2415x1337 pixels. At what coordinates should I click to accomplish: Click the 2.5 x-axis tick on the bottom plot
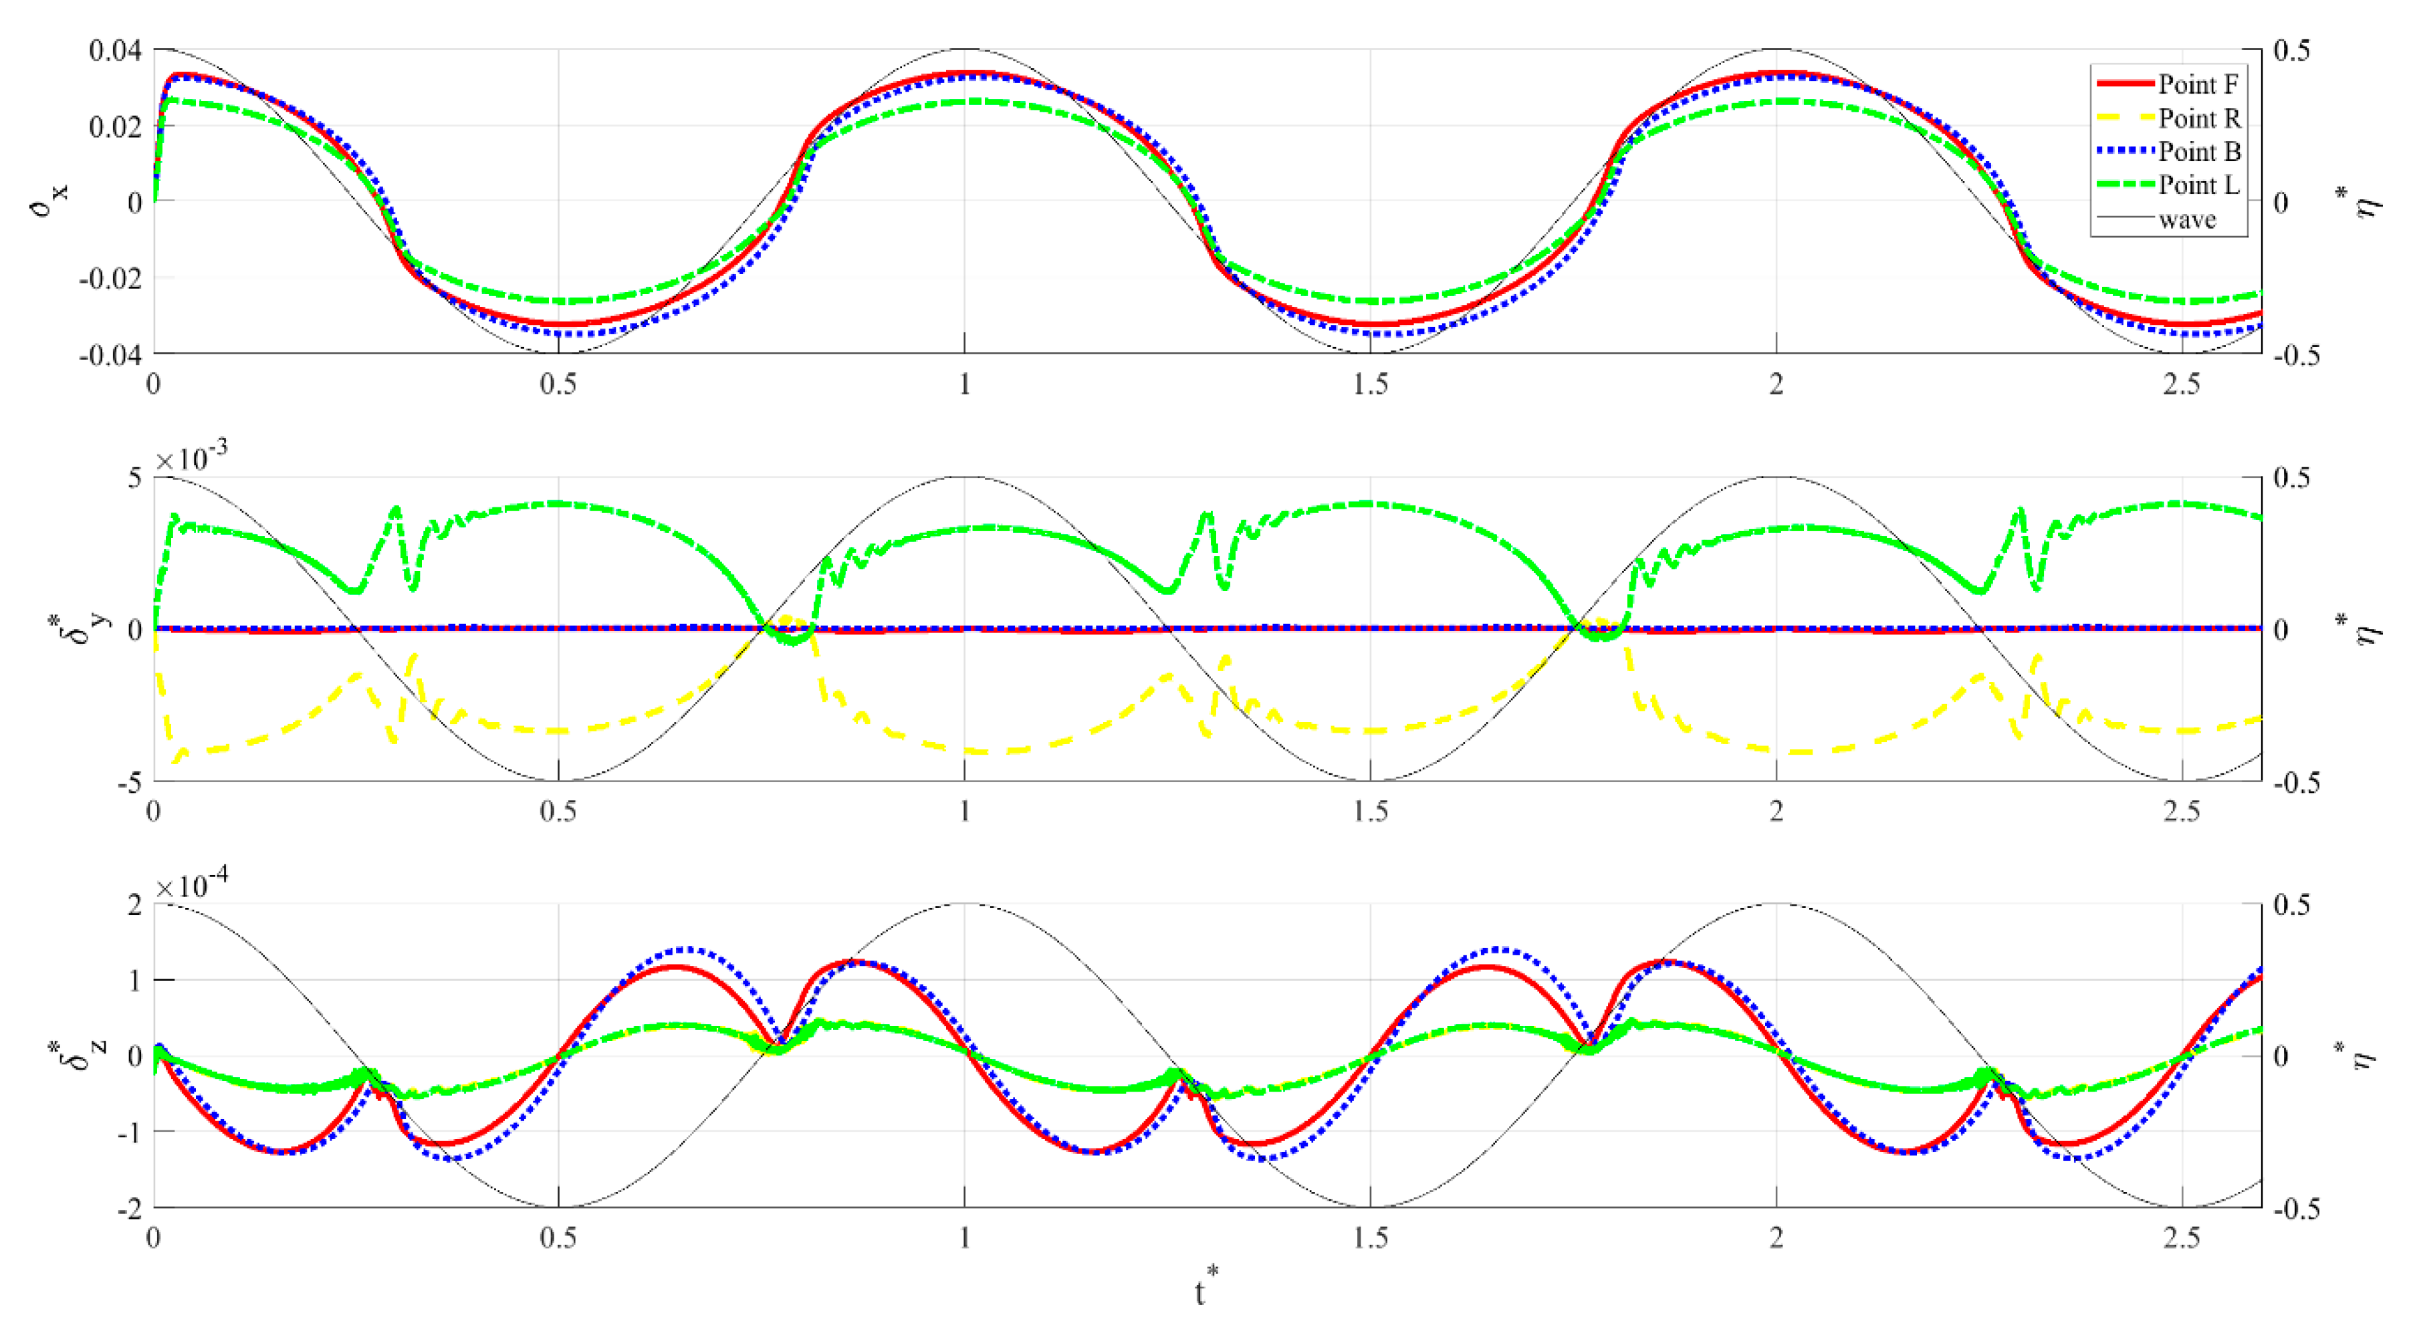click(2182, 1239)
